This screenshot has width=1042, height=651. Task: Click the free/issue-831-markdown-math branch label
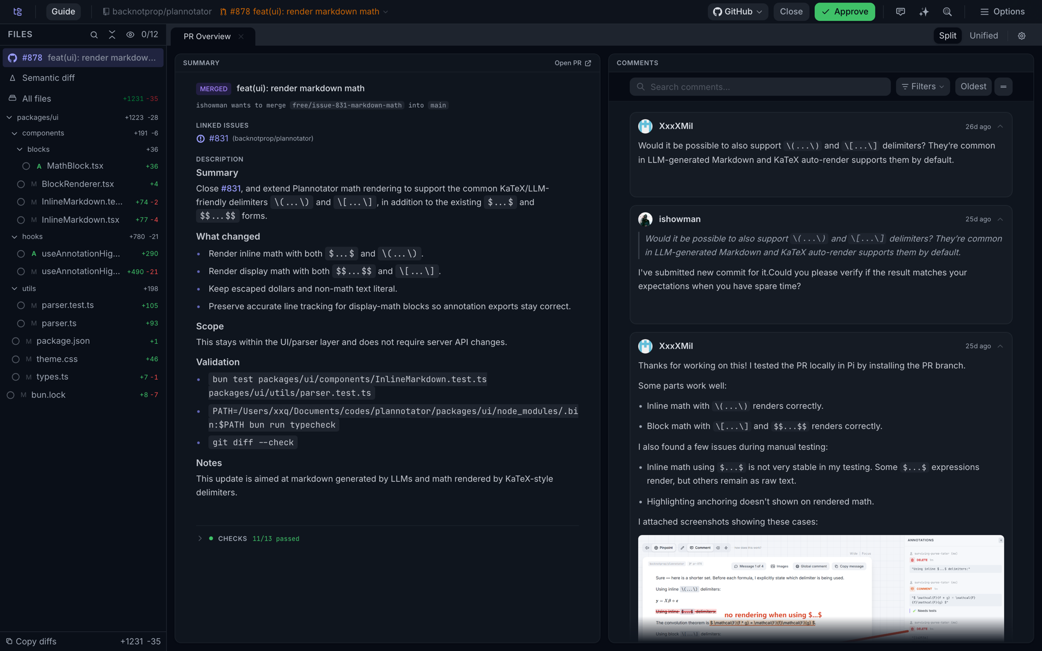(x=347, y=105)
